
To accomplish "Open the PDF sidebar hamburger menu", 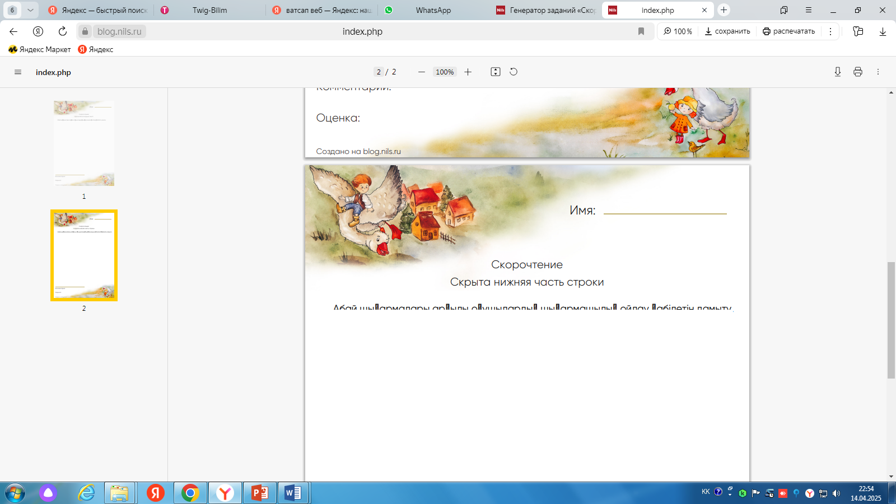I will (x=18, y=72).
